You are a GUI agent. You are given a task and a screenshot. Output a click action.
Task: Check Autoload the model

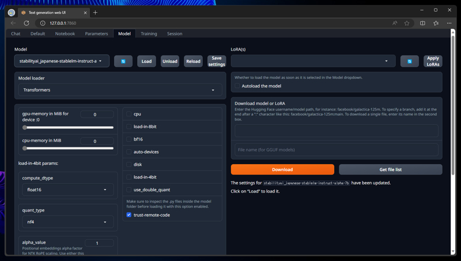pyautogui.click(x=237, y=86)
